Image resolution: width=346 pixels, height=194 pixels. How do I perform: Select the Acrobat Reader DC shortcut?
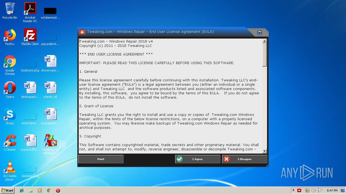(x=30, y=12)
